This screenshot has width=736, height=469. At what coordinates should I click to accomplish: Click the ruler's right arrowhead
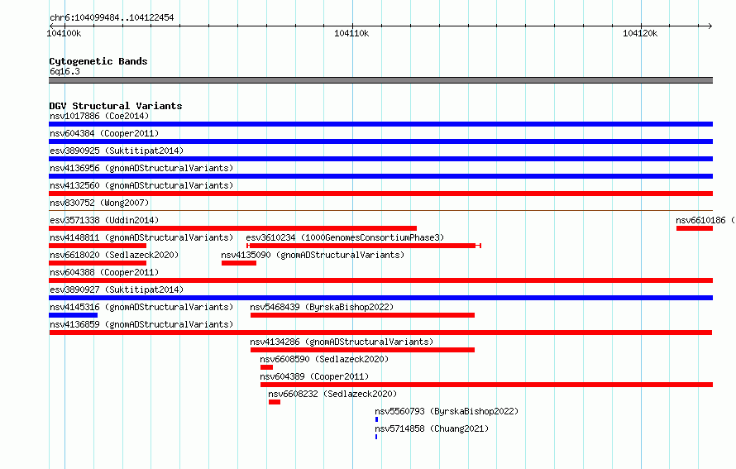[710, 26]
